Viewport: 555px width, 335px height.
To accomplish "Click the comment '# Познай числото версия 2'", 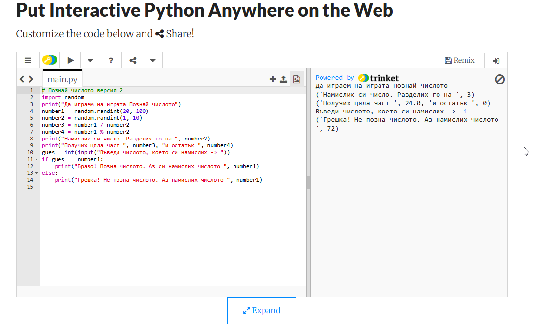I will 82,90.
